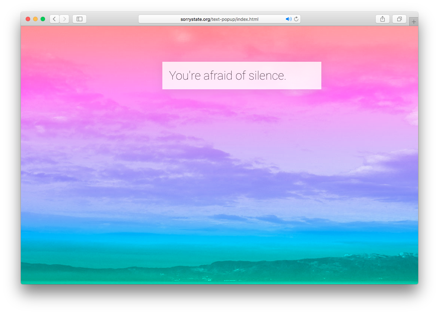The height and width of the screenshot is (314, 439).
Task: Show all tabs overview
Action: pyautogui.click(x=399, y=19)
